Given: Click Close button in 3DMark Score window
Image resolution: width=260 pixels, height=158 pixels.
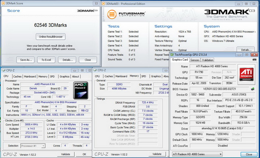Looking at the screenshot, I should click(88, 60).
